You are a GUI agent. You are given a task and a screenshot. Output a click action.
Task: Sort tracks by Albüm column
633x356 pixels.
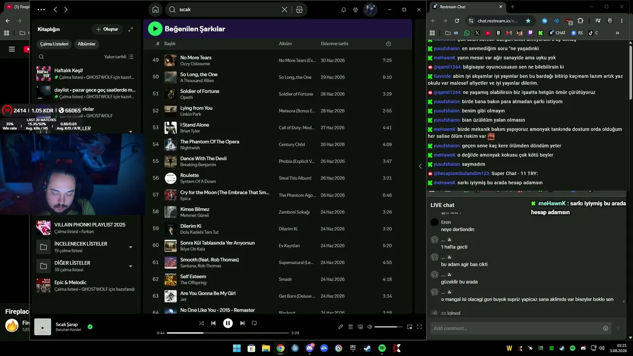click(285, 44)
